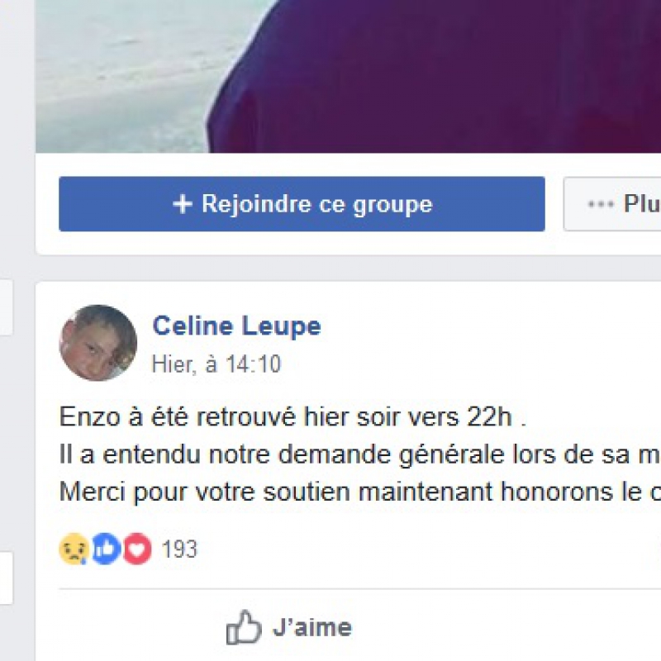Visit Celine Leupe's profile via name link
The width and height of the screenshot is (661, 661).
tap(236, 326)
